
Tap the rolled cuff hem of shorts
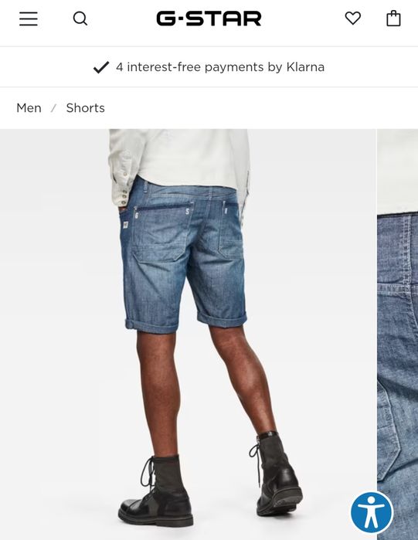[x=222, y=318]
